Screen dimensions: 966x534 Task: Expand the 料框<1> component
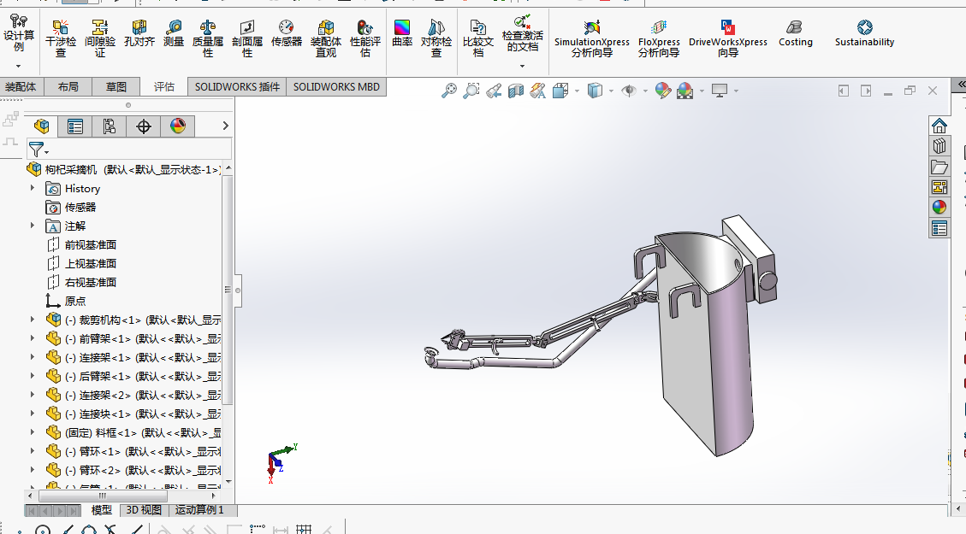pos(33,432)
